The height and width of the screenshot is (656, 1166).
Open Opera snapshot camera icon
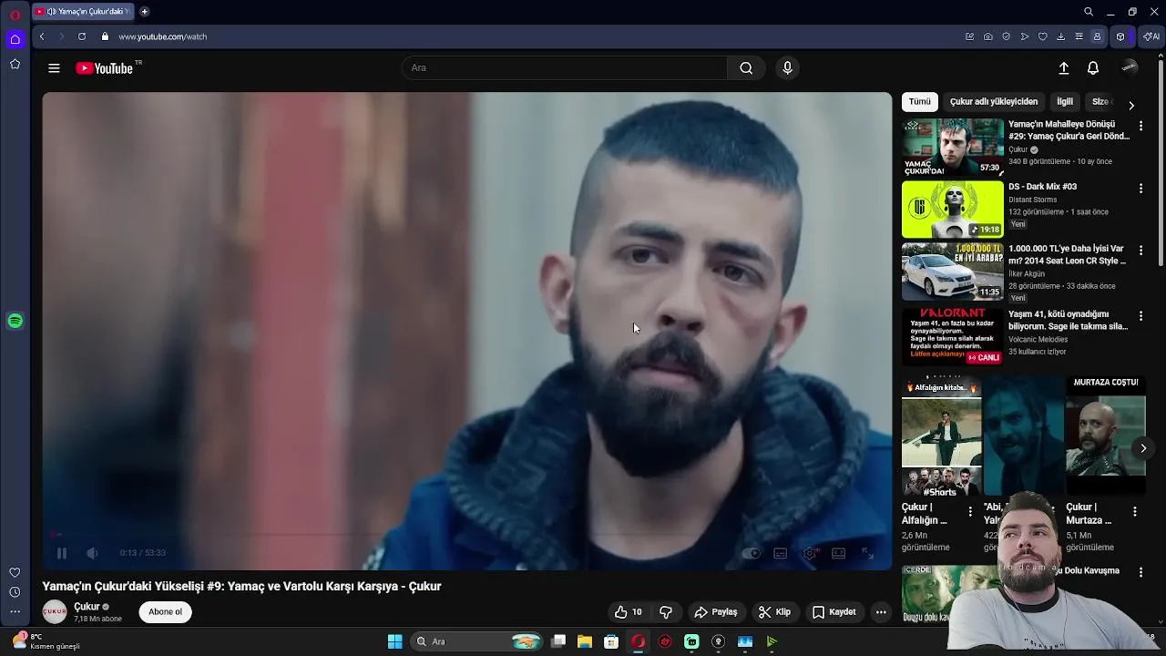(x=988, y=36)
